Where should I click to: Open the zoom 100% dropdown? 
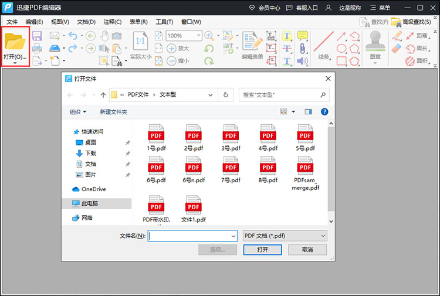[199, 36]
